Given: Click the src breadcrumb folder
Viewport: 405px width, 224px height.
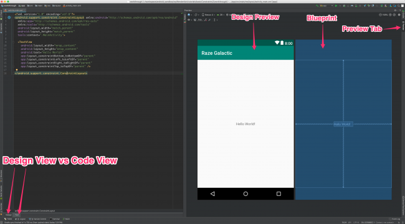Looking at the screenshot, I should pos(30,6).
